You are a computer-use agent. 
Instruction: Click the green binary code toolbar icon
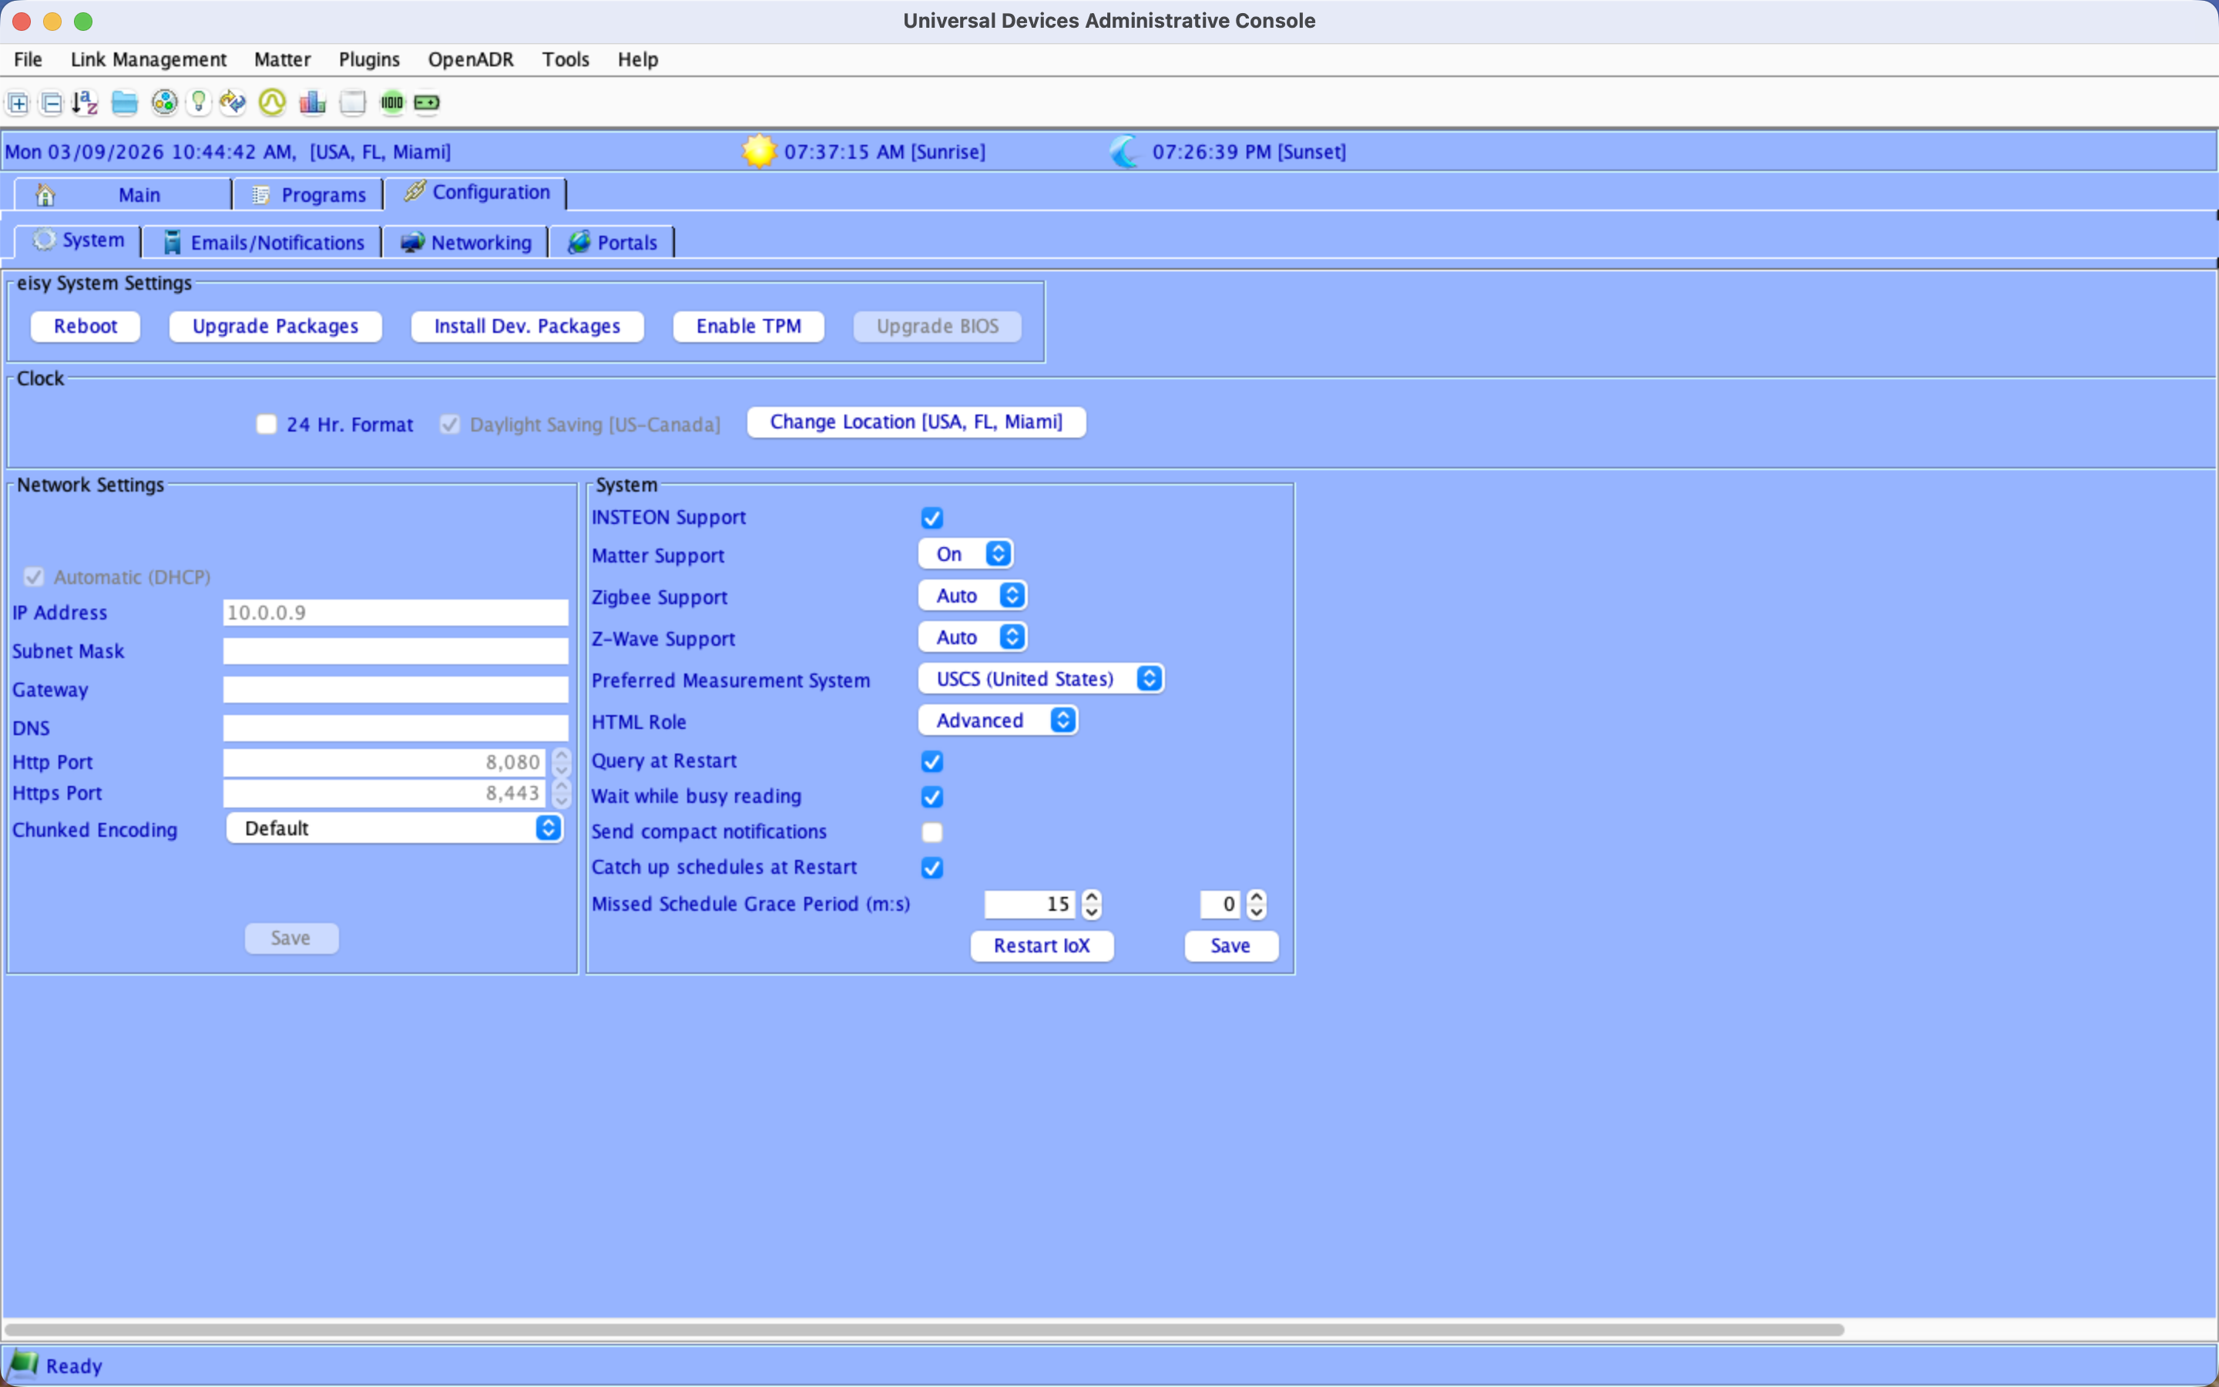(x=391, y=102)
